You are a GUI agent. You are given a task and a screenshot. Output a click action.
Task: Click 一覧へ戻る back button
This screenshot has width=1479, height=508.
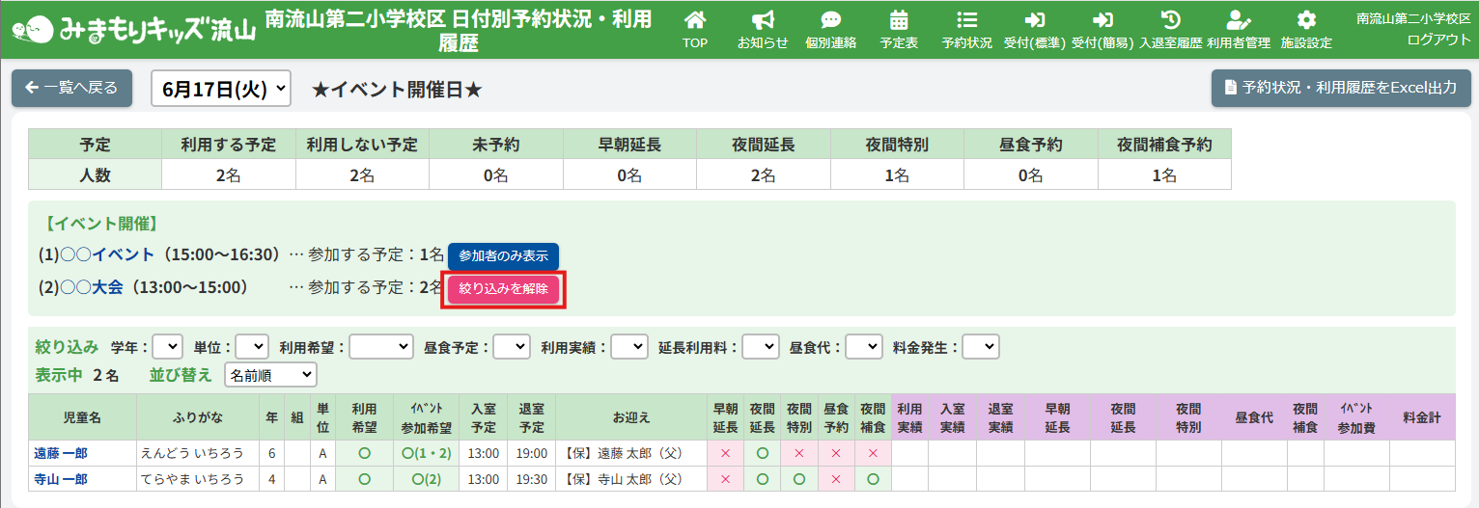[71, 88]
